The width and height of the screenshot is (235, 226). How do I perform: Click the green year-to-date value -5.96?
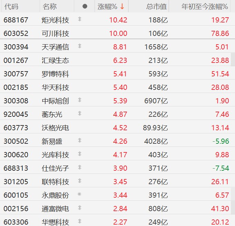pyautogui.click(x=221, y=141)
